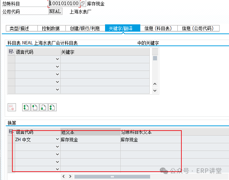Open 信息 (公司代码) tab
229x180 pixels.
200,28
